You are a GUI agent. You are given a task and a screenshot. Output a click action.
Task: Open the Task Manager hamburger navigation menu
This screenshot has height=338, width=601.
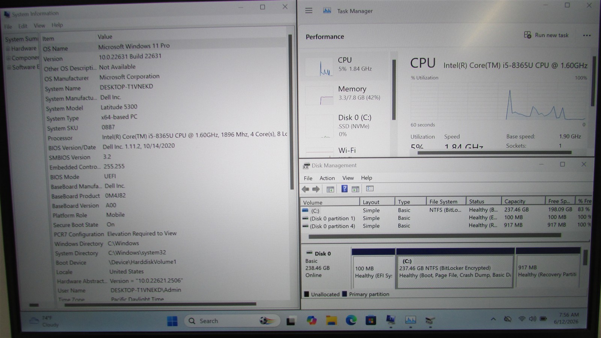tap(309, 11)
